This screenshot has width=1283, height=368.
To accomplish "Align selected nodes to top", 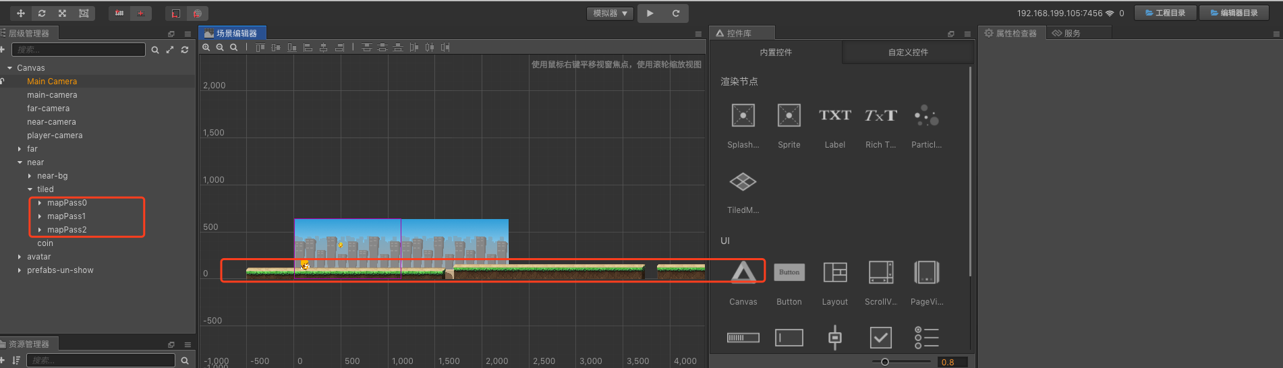I will coord(260,47).
